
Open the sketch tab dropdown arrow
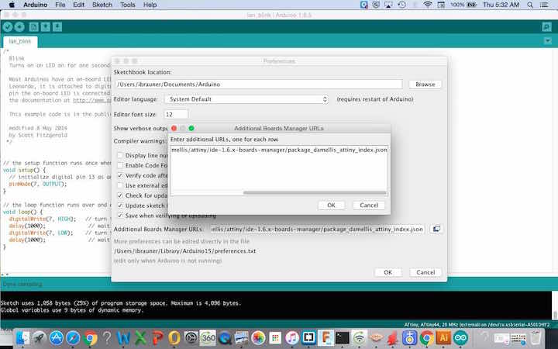coord(548,41)
